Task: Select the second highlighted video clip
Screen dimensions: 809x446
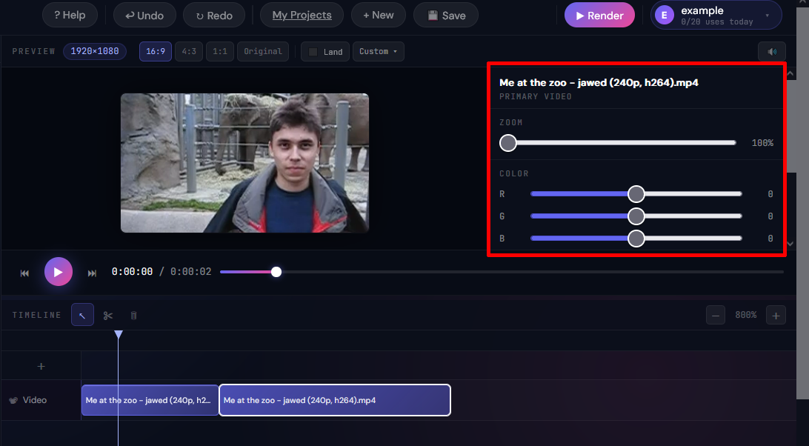Action: point(335,400)
